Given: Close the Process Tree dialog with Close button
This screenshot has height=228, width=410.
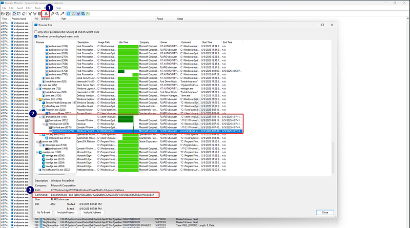Looking at the screenshot, I should [x=325, y=213].
